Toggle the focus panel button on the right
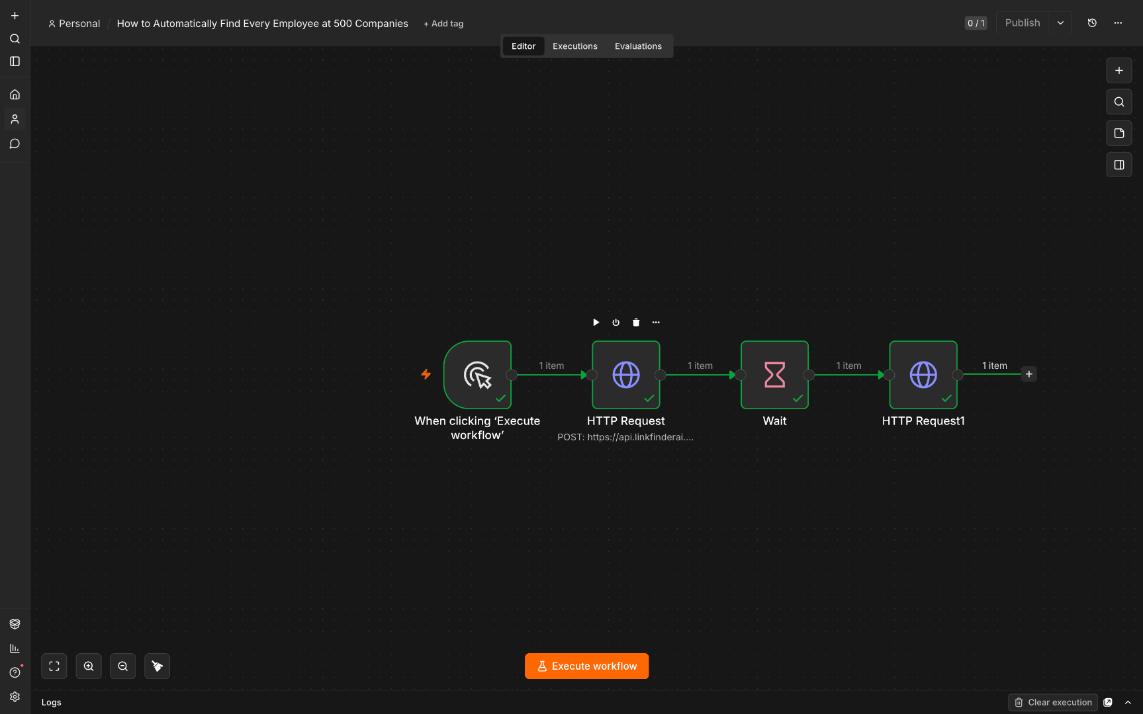 click(x=1119, y=165)
